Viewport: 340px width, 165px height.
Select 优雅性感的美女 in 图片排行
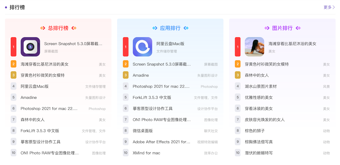pos(259,98)
